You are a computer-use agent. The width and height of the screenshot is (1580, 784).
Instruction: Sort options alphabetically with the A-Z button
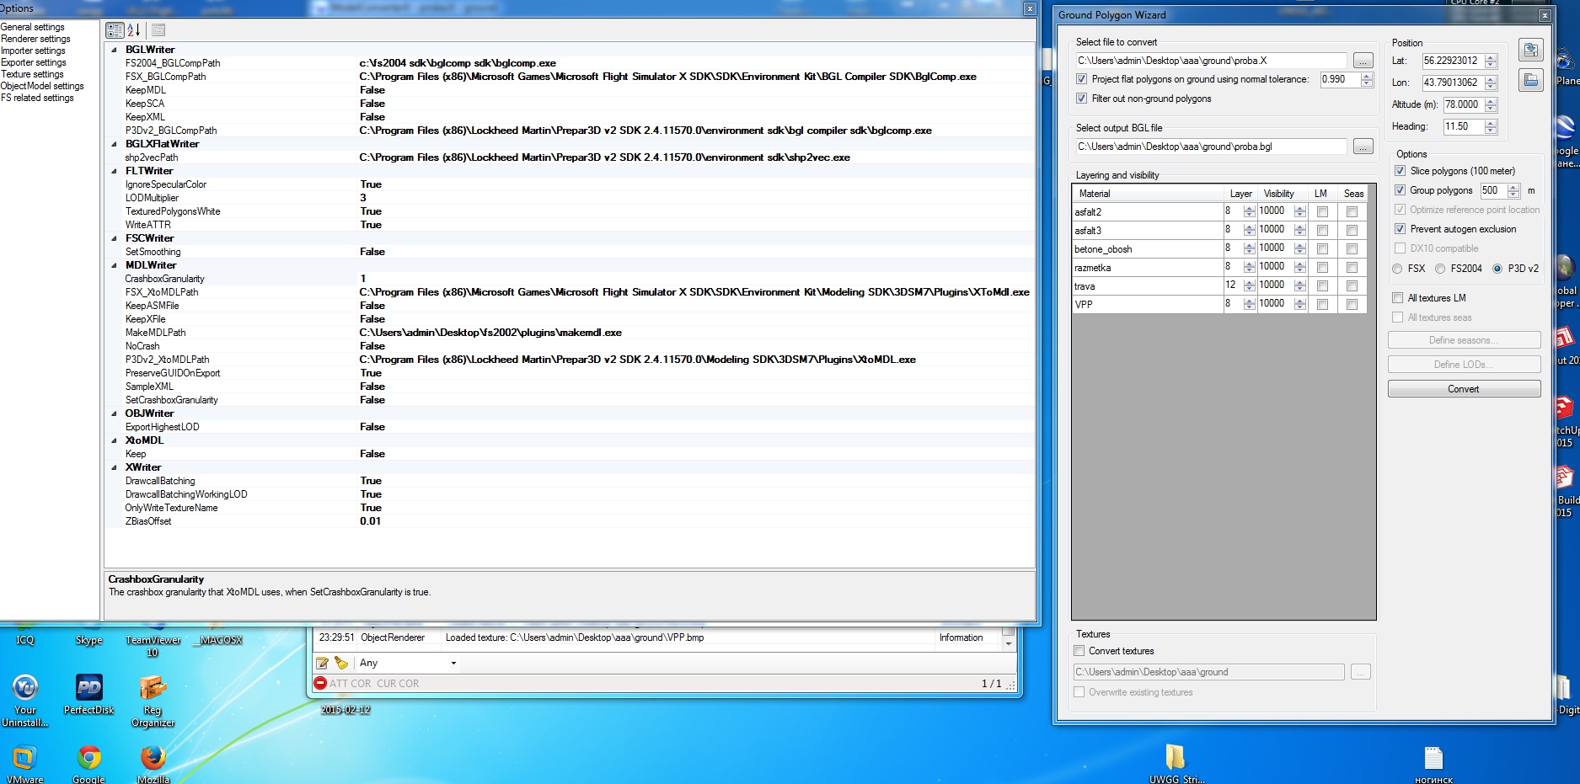(x=134, y=30)
